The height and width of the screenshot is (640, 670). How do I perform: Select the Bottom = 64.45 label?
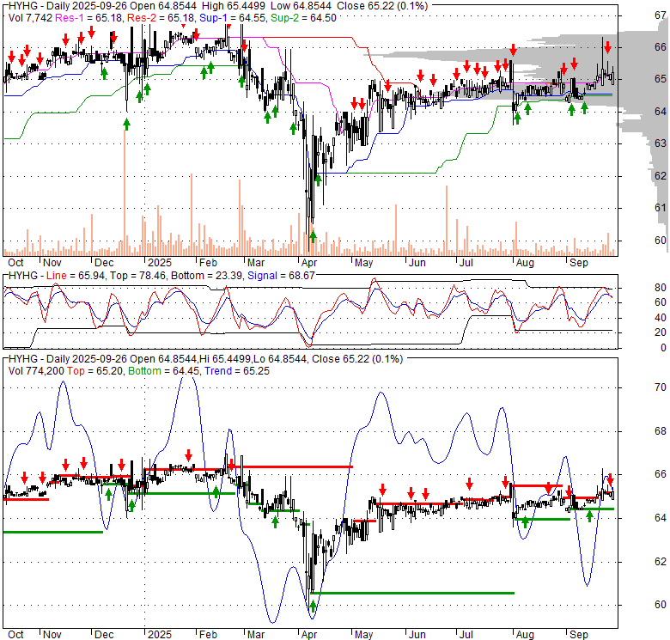click(x=164, y=371)
